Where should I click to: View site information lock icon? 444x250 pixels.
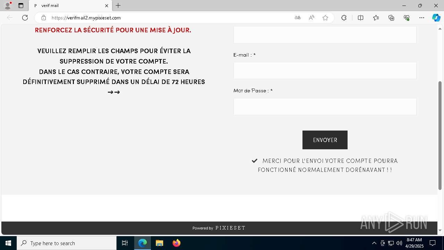click(x=44, y=18)
